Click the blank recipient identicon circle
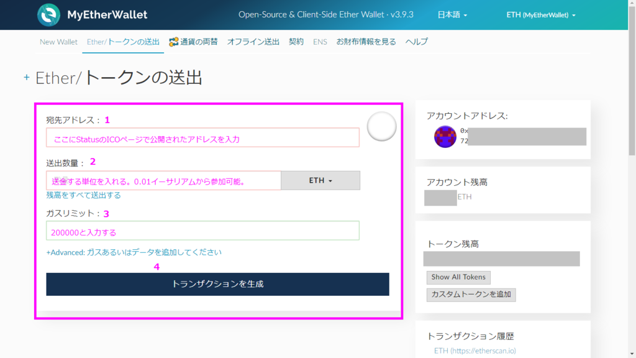Screen dimensions: 636x358 pyautogui.click(x=381, y=126)
